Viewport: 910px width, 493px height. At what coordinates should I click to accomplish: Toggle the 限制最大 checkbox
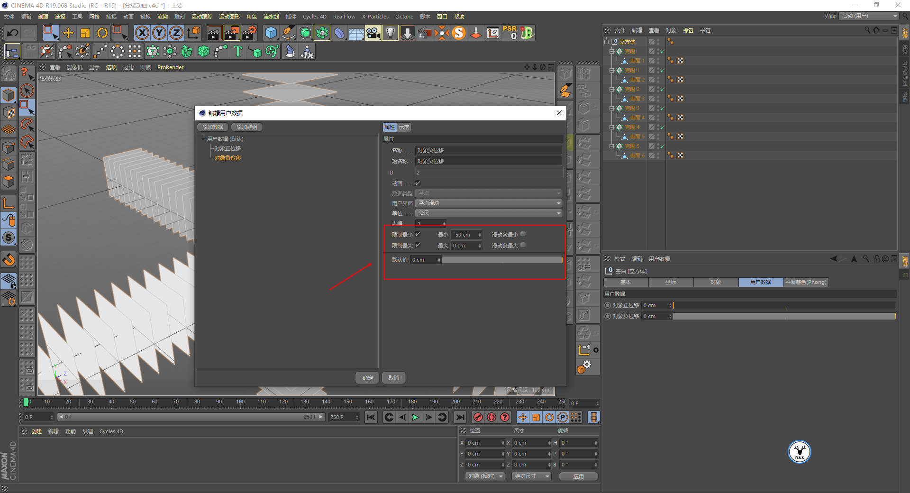pos(418,245)
